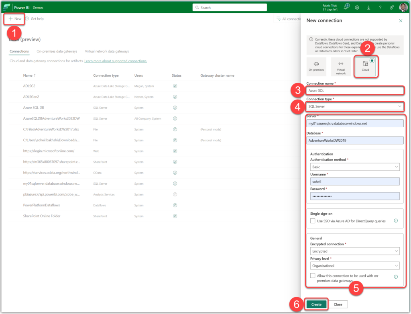Click the download arrow icon in header
411x314 pixels.
pos(368,8)
